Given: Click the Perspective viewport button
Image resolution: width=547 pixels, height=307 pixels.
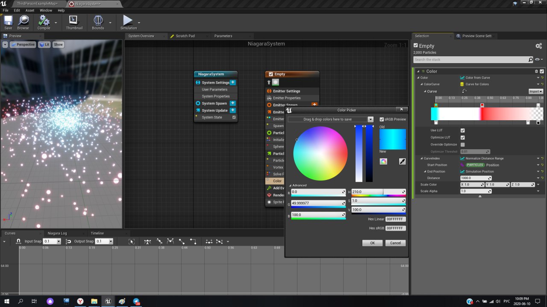Looking at the screenshot, I should (23, 44).
